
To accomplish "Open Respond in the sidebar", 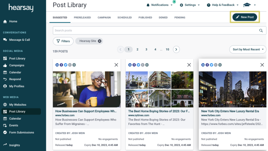I will click(x=12, y=79).
